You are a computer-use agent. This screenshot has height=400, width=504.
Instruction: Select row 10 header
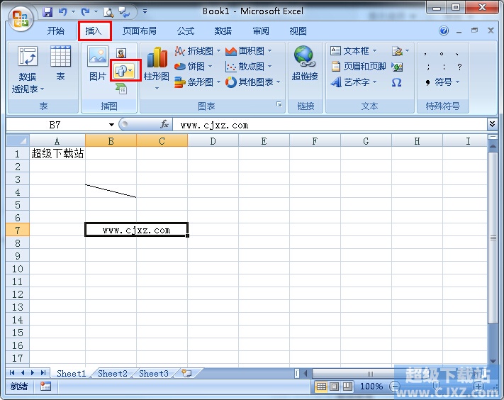(18, 269)
